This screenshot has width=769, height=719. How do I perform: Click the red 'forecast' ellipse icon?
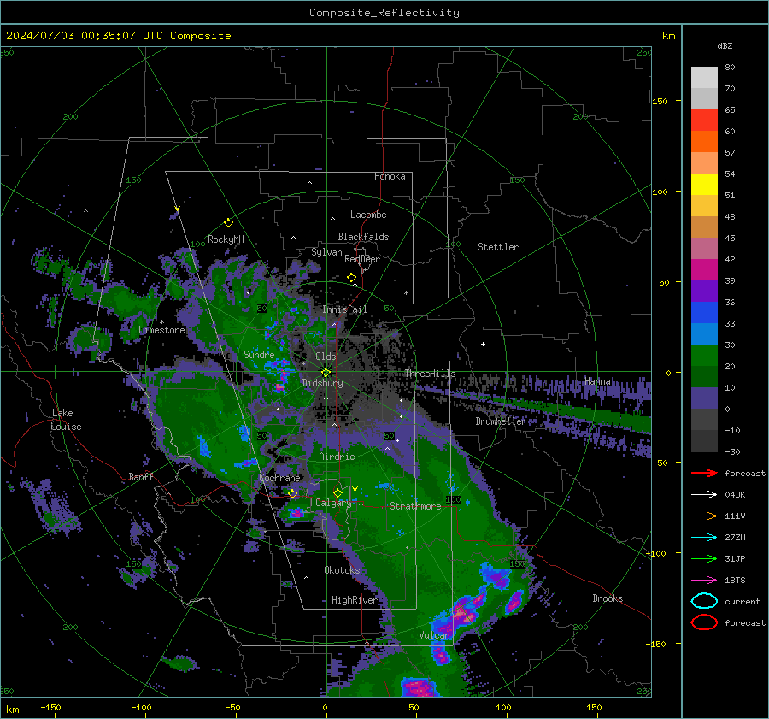tap(704, 622)
